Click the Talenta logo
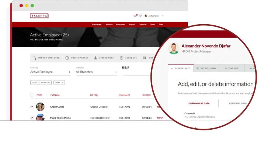 [39, 16]
